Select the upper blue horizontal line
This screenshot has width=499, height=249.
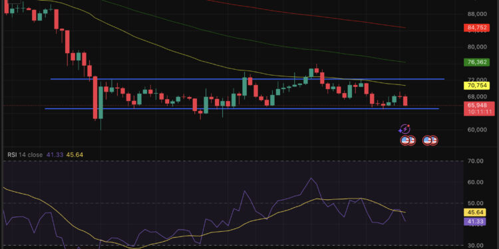[x=247, y=79]
